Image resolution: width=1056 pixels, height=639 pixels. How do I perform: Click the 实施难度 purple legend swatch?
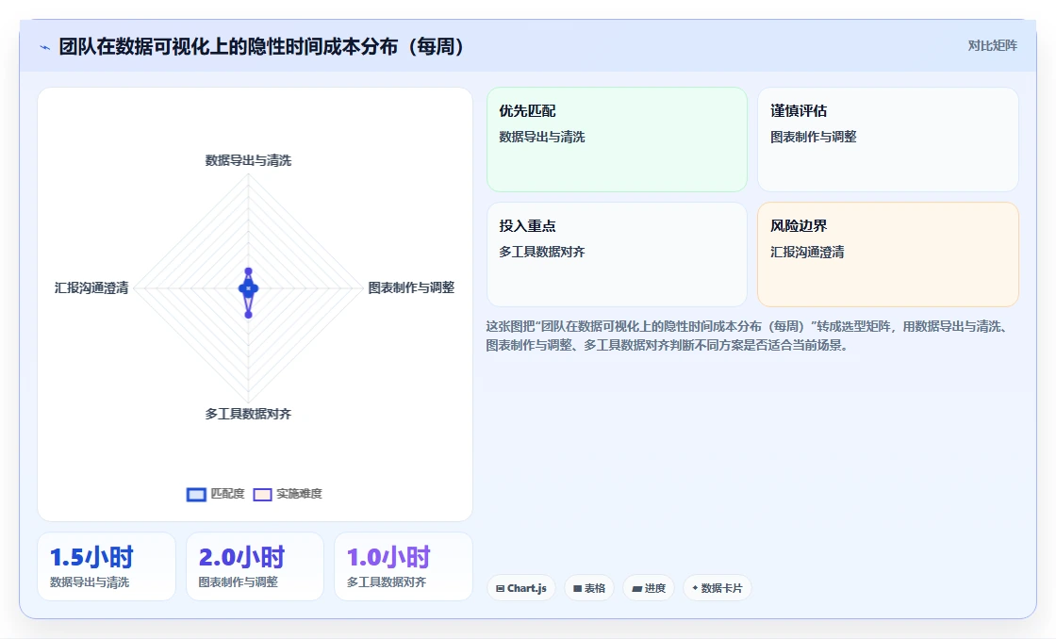pos(262,495)
